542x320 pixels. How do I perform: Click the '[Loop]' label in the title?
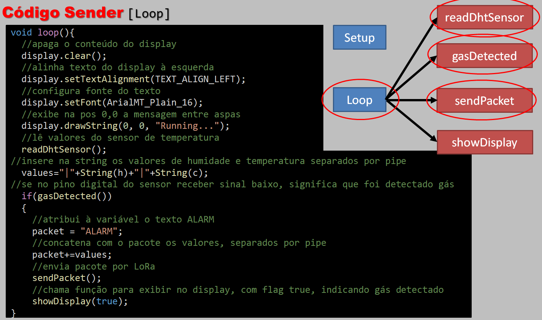tap(149, 13)
